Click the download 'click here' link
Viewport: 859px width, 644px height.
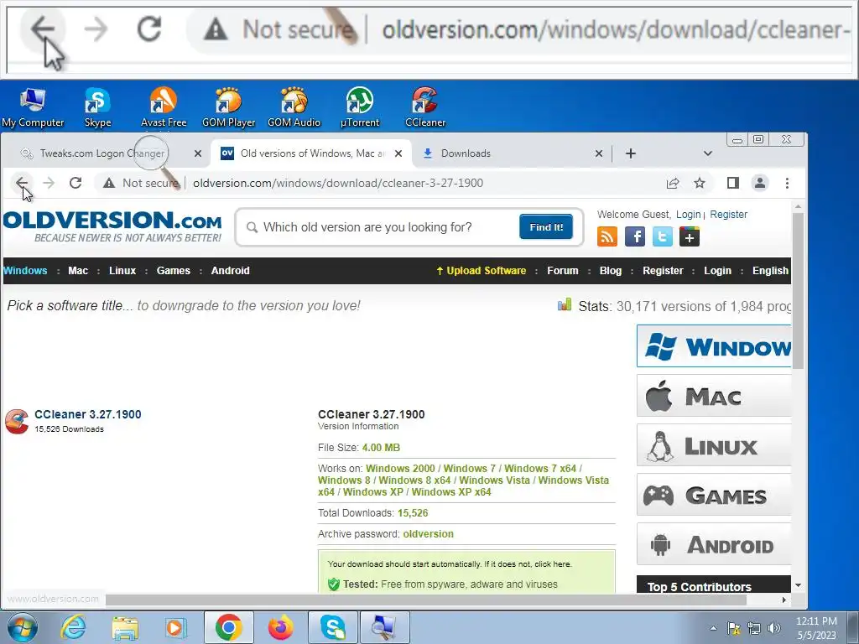click(x=553, y=564)
